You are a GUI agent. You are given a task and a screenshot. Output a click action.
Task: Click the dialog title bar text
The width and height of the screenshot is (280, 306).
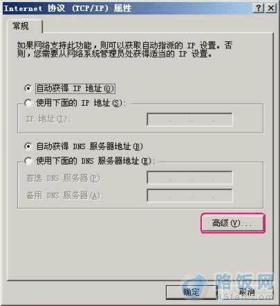68,8
